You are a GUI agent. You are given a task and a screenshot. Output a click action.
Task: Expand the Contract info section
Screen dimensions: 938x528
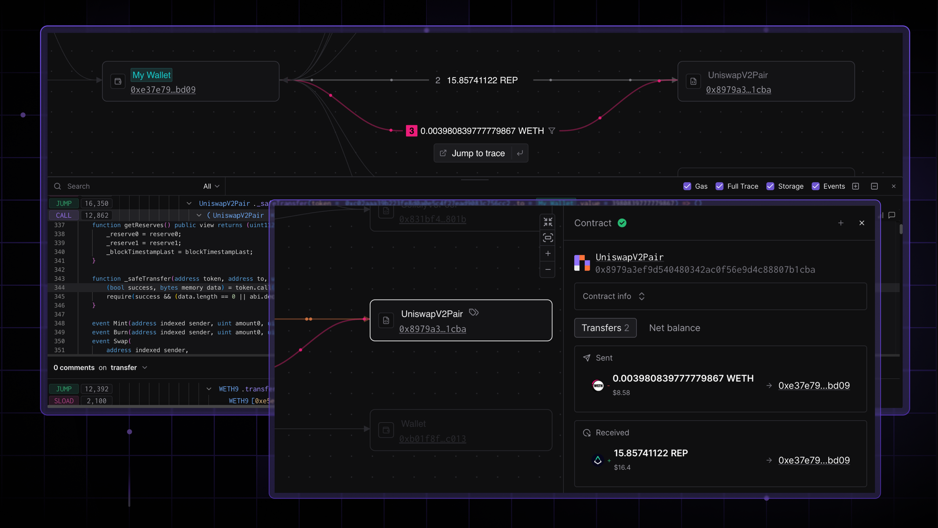pyautogui.click(x=642, y=296)
